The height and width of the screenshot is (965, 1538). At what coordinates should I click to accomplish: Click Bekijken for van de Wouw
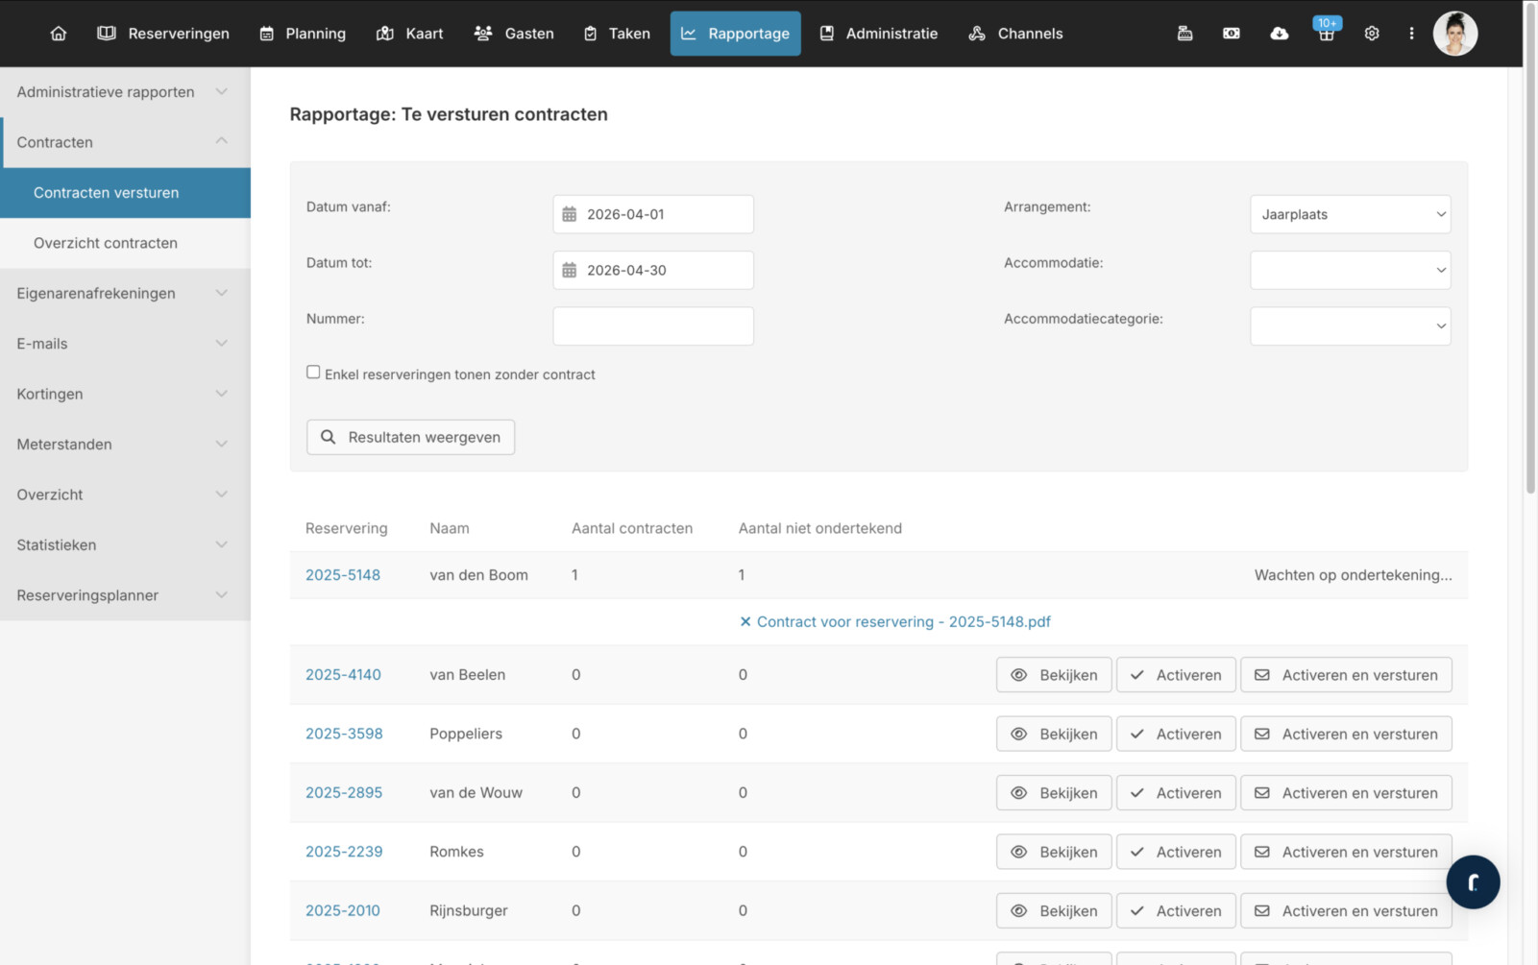[x=1053, y=793]
